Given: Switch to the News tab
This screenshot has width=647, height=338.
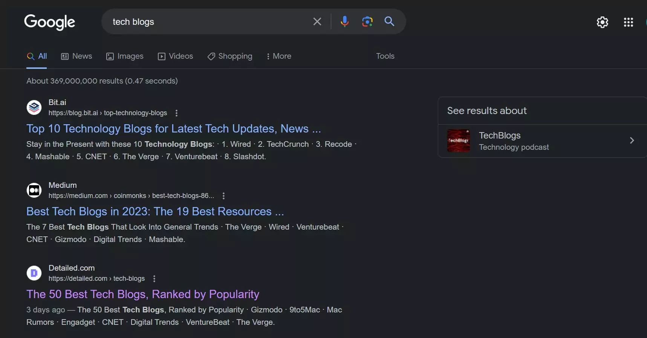Looking at the screenshot, I should (x=76, y=56).
